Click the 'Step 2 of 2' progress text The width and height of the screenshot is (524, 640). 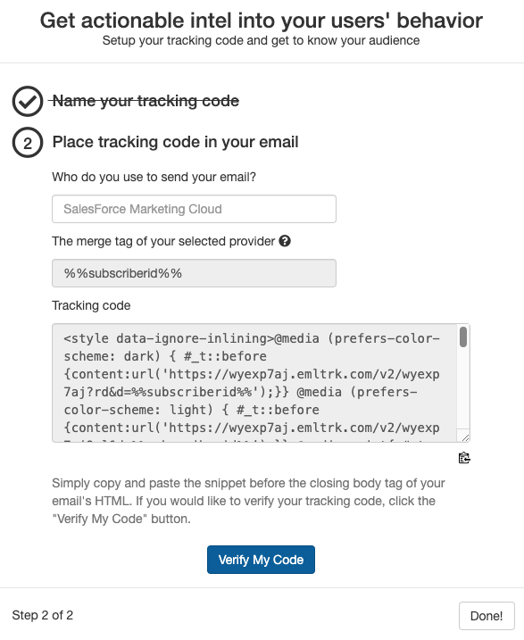pyautogui.click(x=43, y=615)
